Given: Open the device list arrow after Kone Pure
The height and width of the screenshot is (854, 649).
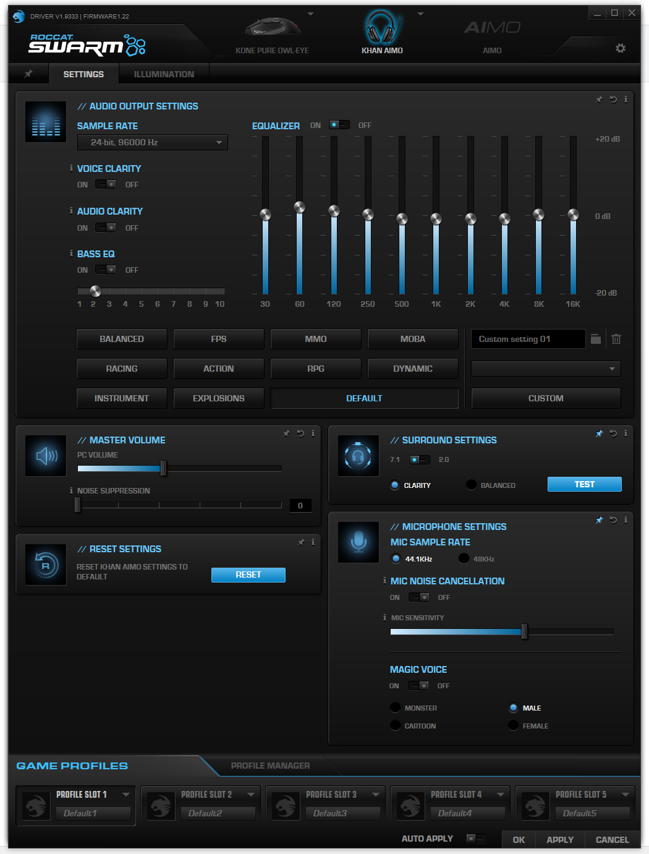Looking at the screenshot, I should [311, 14].
